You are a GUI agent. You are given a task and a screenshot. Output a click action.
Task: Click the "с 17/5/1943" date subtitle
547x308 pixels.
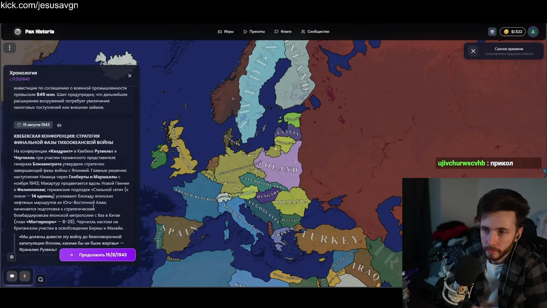tap(20, 79)
